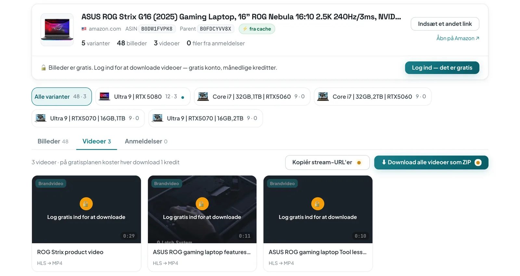Select Core i7 | 32GB,2TB | RTX5060 variant
The height and width of the screenshot is (276, 520).
[372, 96]
